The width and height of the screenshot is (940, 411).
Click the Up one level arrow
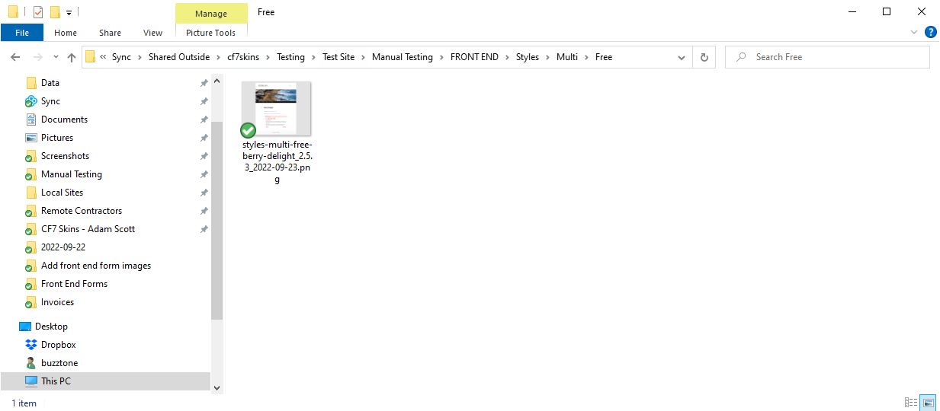point(72,57)
